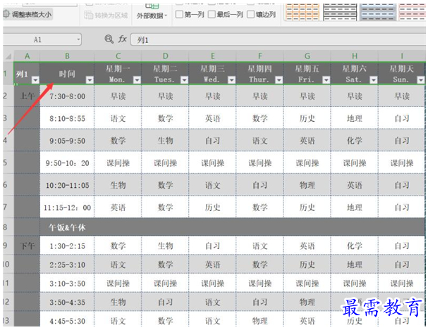This screenshot has height=330, width=428.
Task: Click the 下午 afternoon label cell
Action: [27, 246]
